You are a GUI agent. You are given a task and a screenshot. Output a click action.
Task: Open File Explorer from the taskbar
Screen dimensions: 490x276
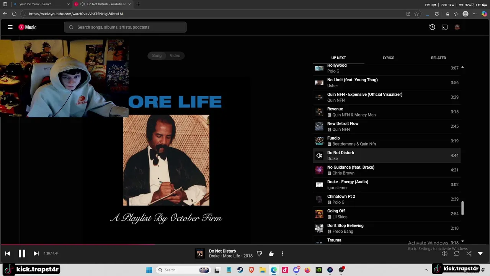tap(262, 270)
